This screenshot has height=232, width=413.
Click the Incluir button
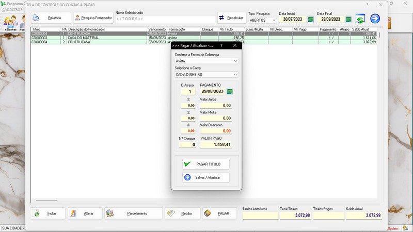coord(47,213)
